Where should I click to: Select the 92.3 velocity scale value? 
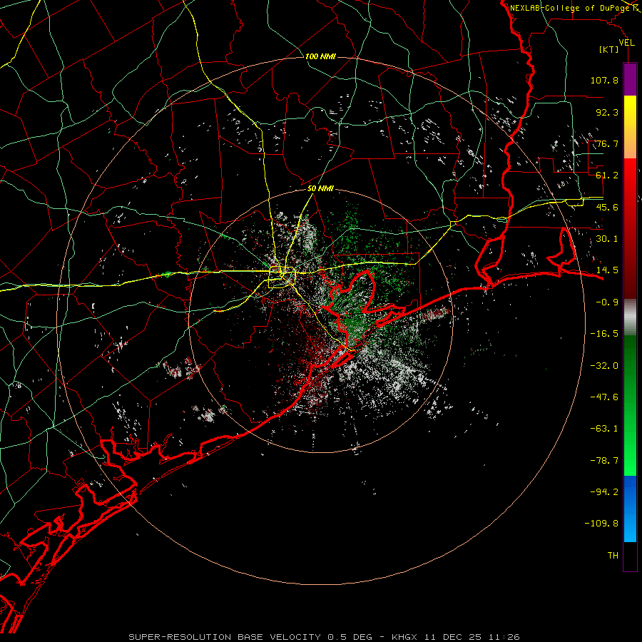tap(607, 112)
